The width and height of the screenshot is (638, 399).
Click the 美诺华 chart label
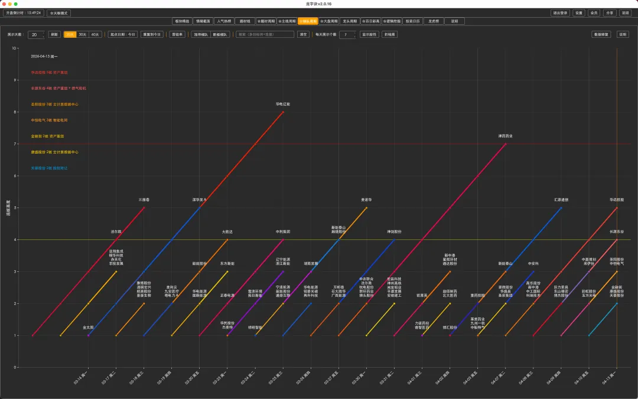coord(366,200)
